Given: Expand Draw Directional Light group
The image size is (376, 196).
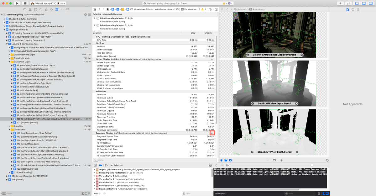Looking at the screenshot, I should coord(9,55).
